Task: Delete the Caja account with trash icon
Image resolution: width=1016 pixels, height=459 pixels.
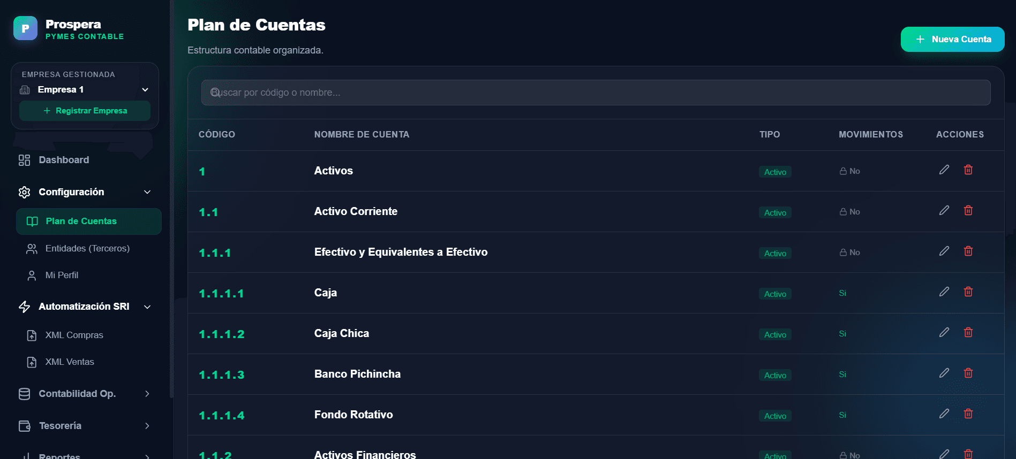Action: point(968,292)
